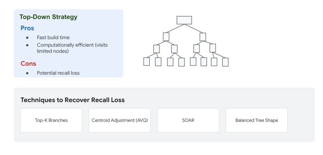The height and width of the screenshot is (155, 323).
Task: Click the Potential recall loss bullet
Action: 58,73
